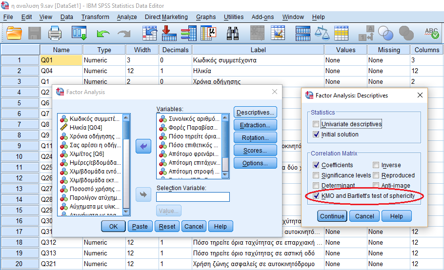Enable Significance levels checkbox
444x270 pixels.
tap(316, 175)
